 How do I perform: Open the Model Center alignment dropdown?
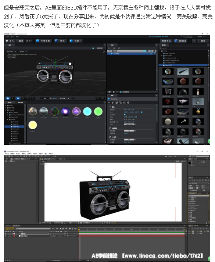pyautogui.click(x=130, y=124)
